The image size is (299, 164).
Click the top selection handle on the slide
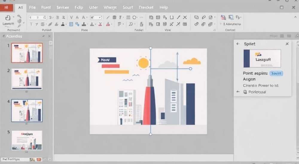coord(150,48)
